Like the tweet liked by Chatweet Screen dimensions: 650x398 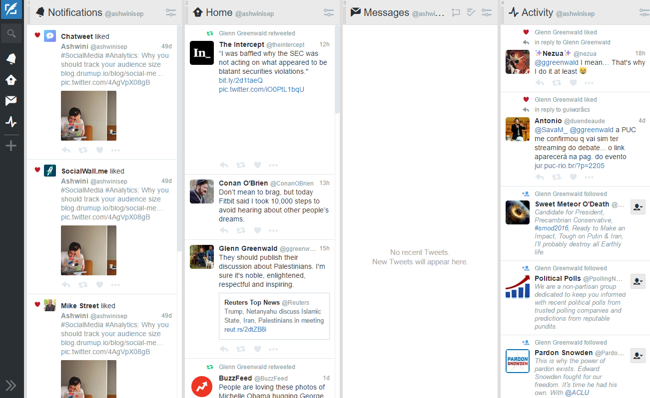[x=99, y=150]
